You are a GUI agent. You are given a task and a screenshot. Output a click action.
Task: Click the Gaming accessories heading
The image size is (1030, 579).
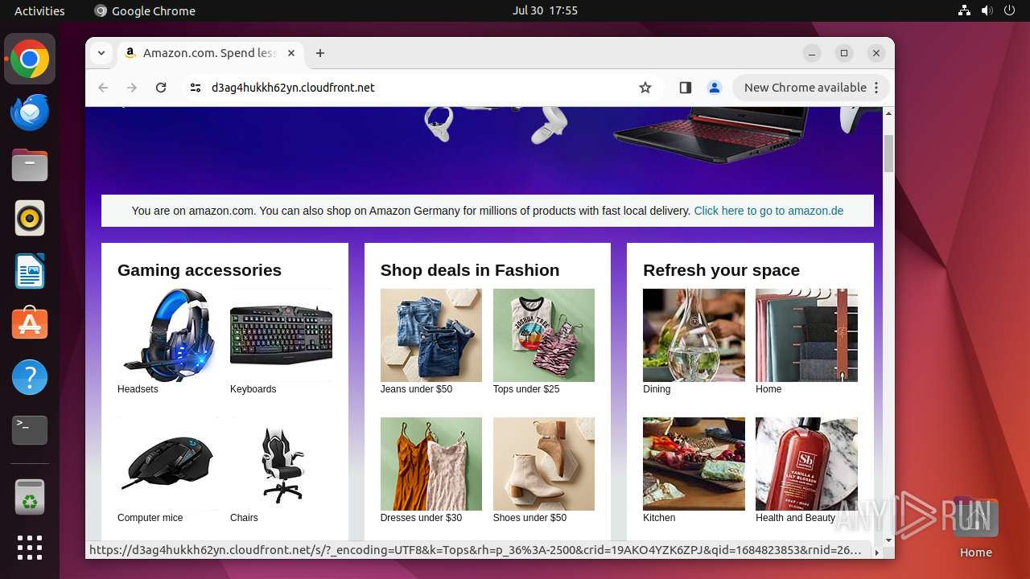point(200,270)
